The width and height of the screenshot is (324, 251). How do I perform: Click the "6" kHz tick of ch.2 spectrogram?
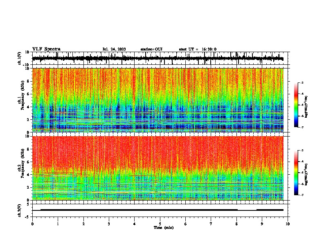tap(28, 162)
